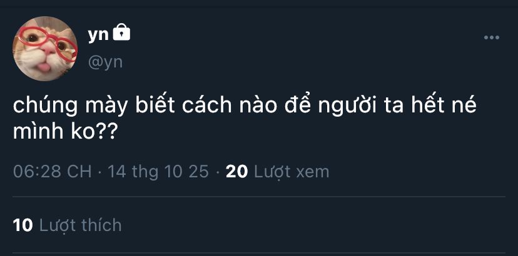518x256 pixels.
Task: Click the bold 10 likes number
Action: [23, 225]
